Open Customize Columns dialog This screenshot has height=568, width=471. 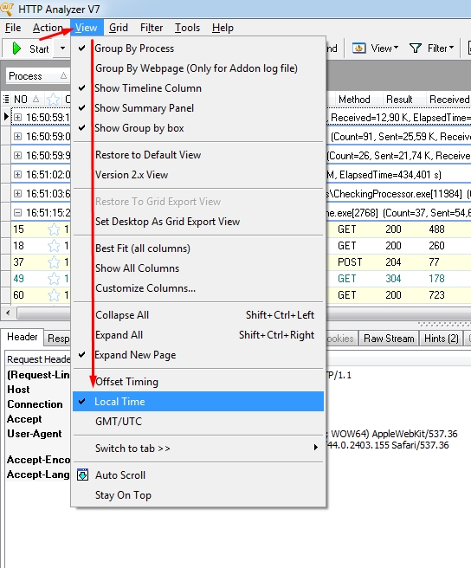[x=198, y=288]
